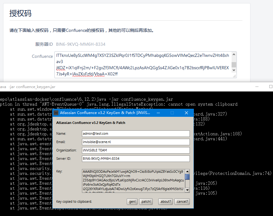
Task: Click the Server ID field in KeyGen
Action: tap(136, 159)
